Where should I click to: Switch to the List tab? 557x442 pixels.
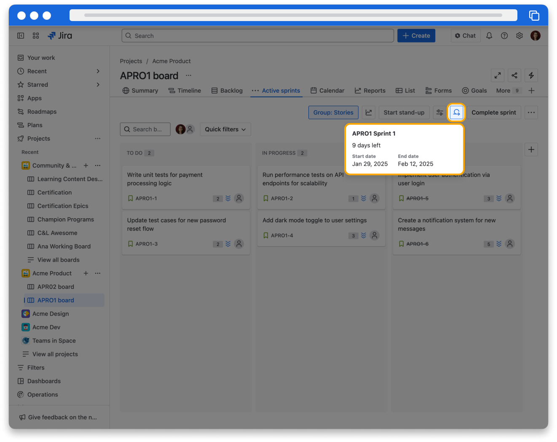tap(405, 91)
